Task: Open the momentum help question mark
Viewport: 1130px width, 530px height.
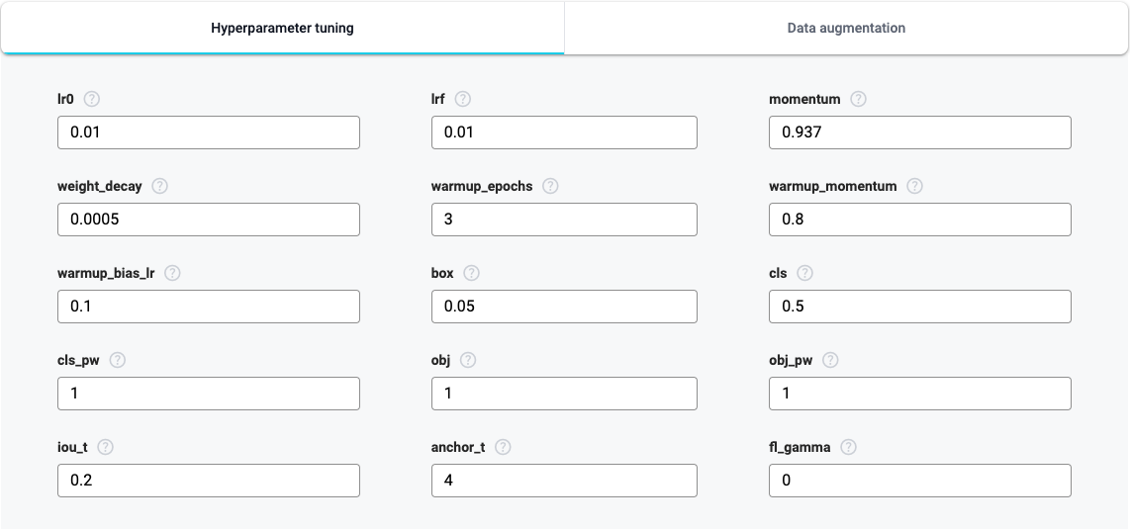Action: [858, 99]
